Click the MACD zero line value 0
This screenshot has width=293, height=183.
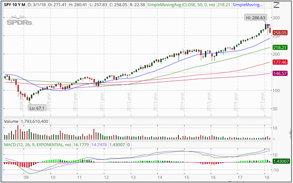coord(129,145)
